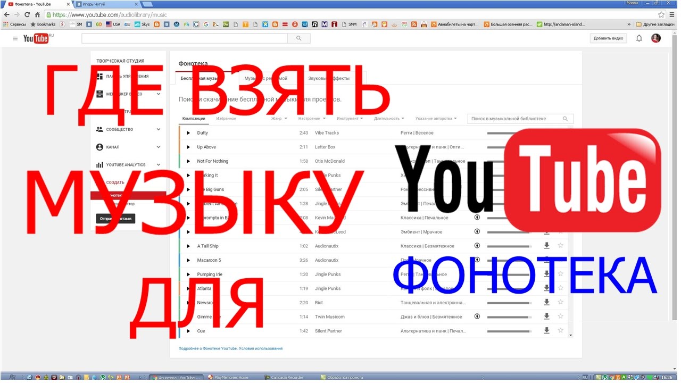
Task: Open the Chrome main menu
Action: pyautogui.click(x=673, y=15)
